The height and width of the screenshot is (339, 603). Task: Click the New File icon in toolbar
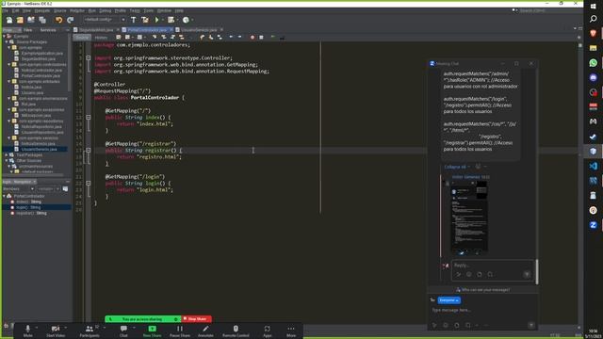(9, 20)
